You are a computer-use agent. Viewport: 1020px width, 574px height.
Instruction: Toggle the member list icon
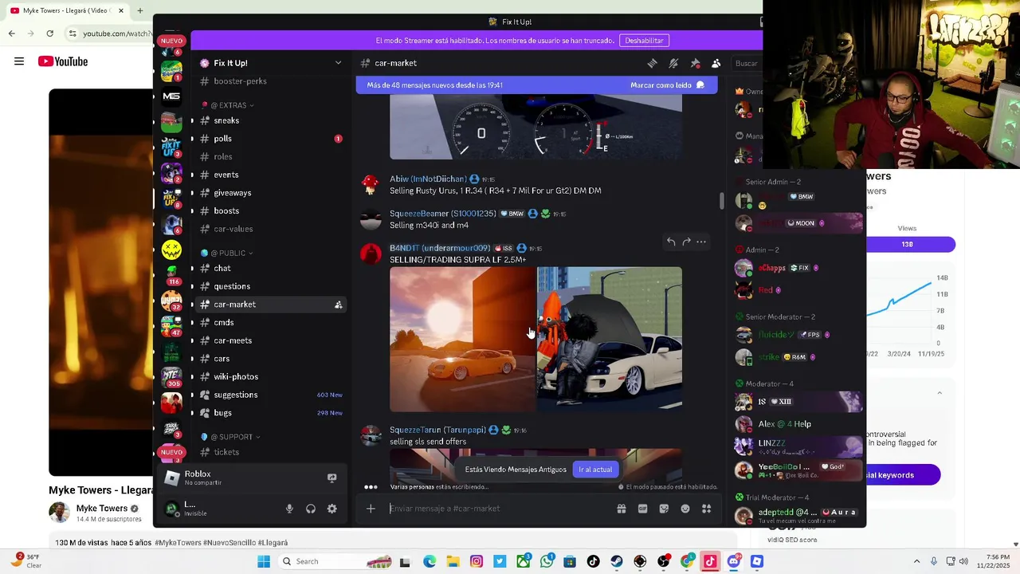click(716, 63)
